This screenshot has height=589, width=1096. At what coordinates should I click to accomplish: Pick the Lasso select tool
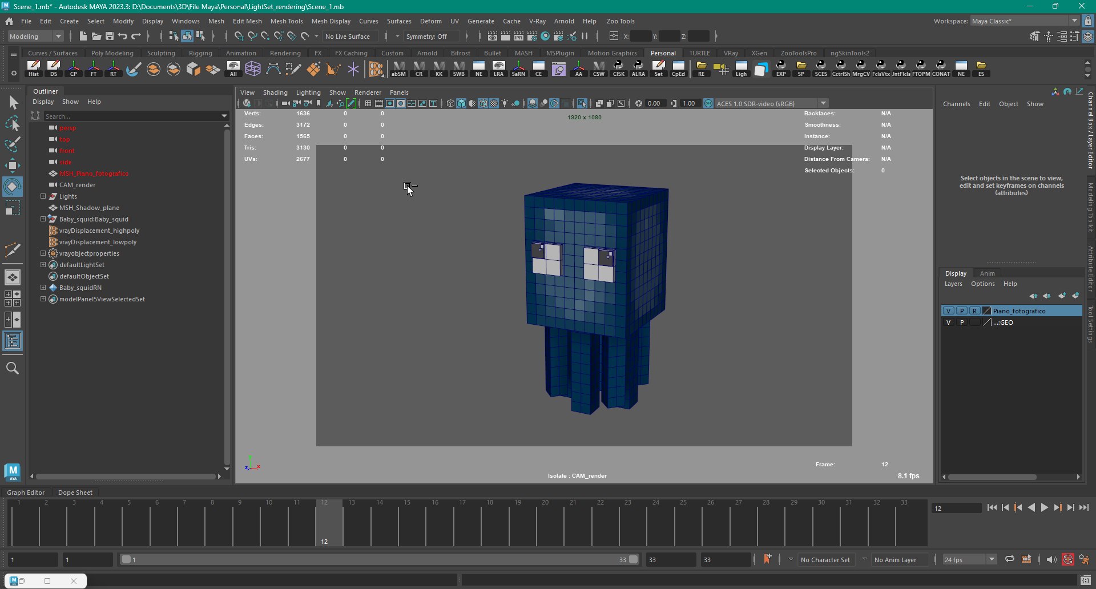tap(12, 123)
